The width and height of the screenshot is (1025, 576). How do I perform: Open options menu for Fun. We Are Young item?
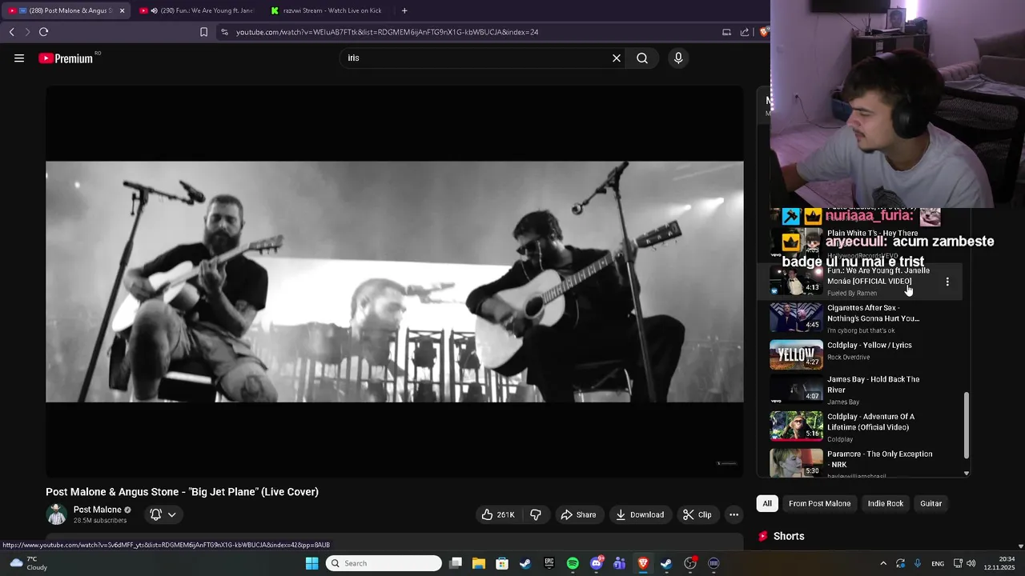point(947,282)
